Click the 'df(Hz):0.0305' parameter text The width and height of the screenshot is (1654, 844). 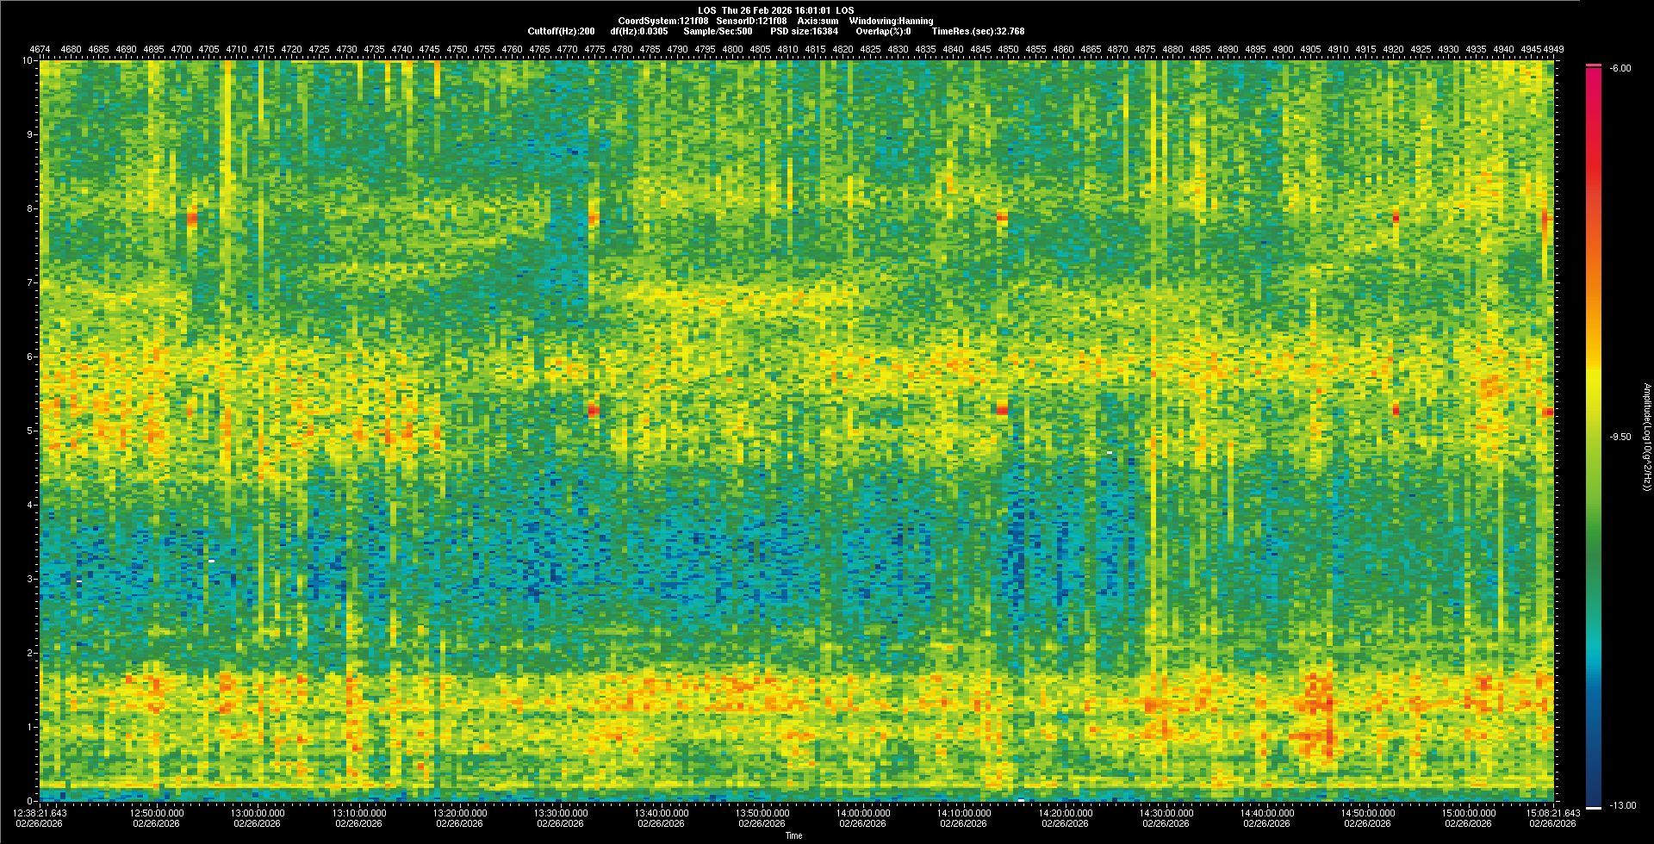638,31
